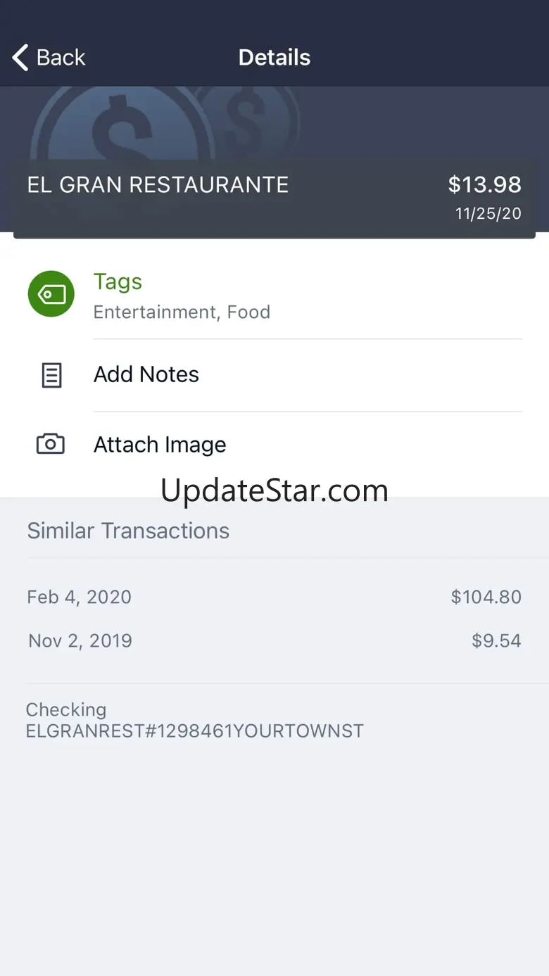Viewport: 549px width, 976px height.
Task: Go back using the Back label
Action: click(x=61, y=58)
